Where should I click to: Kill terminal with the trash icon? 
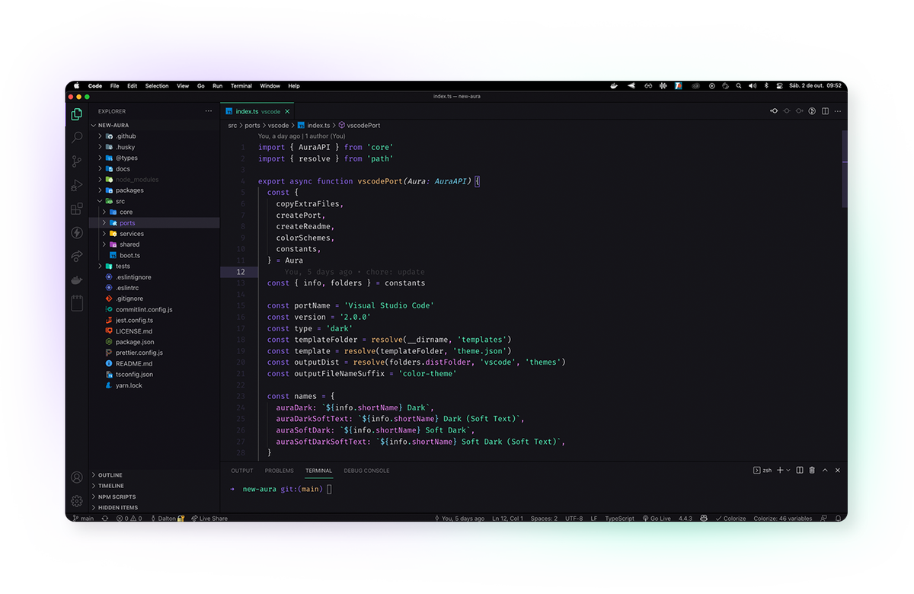812,471
